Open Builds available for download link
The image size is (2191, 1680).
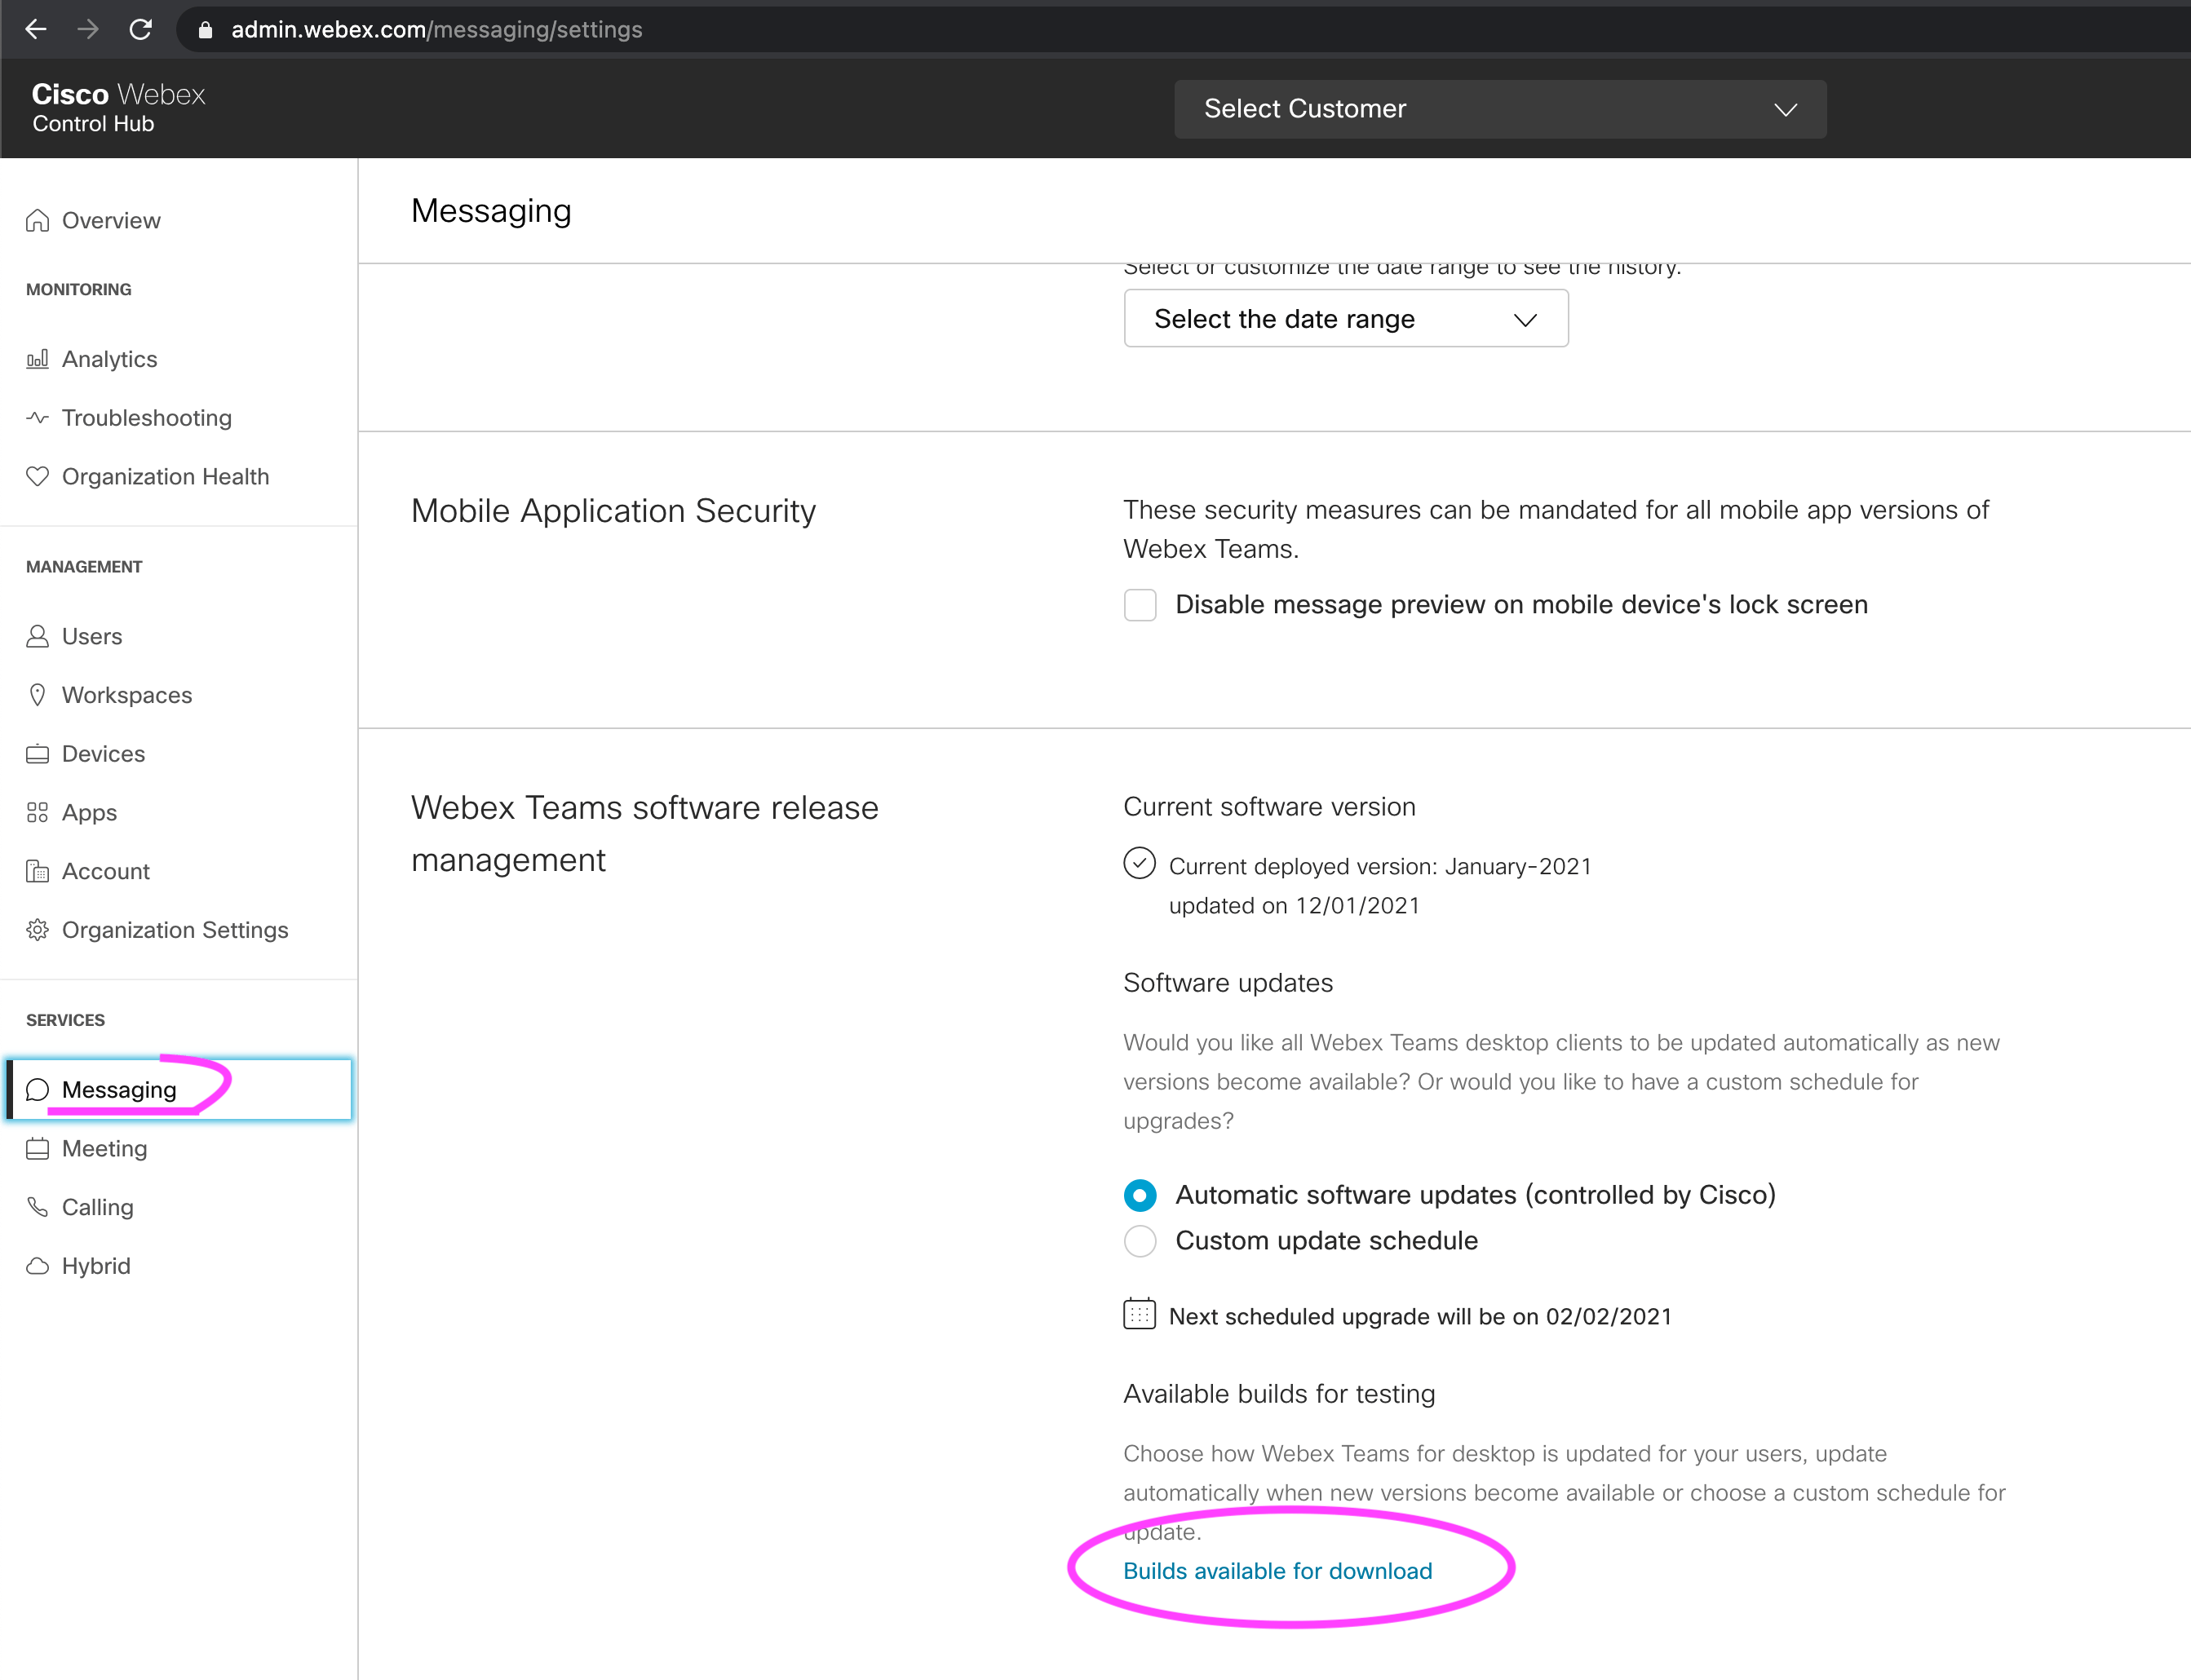coord(1277,1571)
